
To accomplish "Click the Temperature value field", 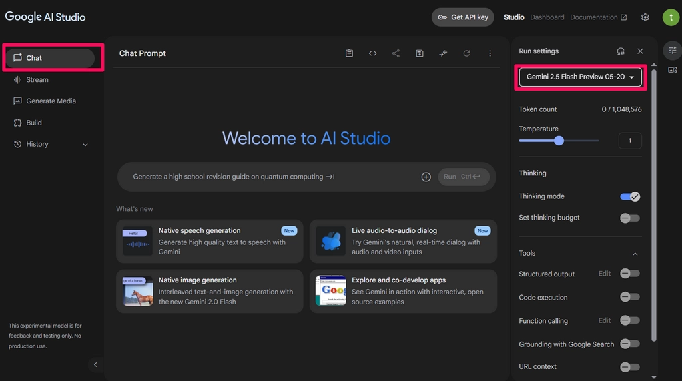I will click(630, 141).
